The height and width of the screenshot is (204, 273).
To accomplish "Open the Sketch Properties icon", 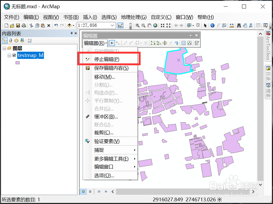I will click(x=190, y=43).
